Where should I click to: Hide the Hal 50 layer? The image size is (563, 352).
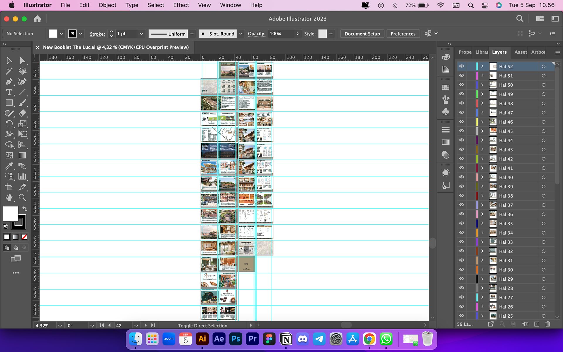tap(462, 85)
